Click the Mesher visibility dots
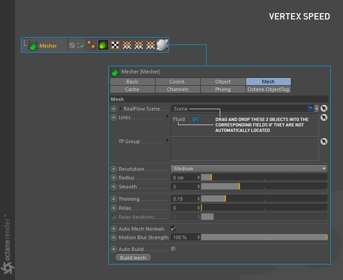The image size is (343, 280). (78, 45)
